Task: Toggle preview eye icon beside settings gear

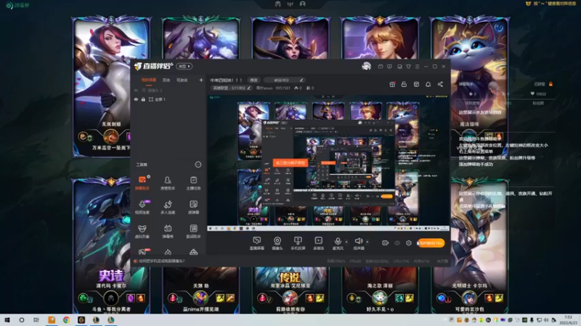Action: (397, 243)
